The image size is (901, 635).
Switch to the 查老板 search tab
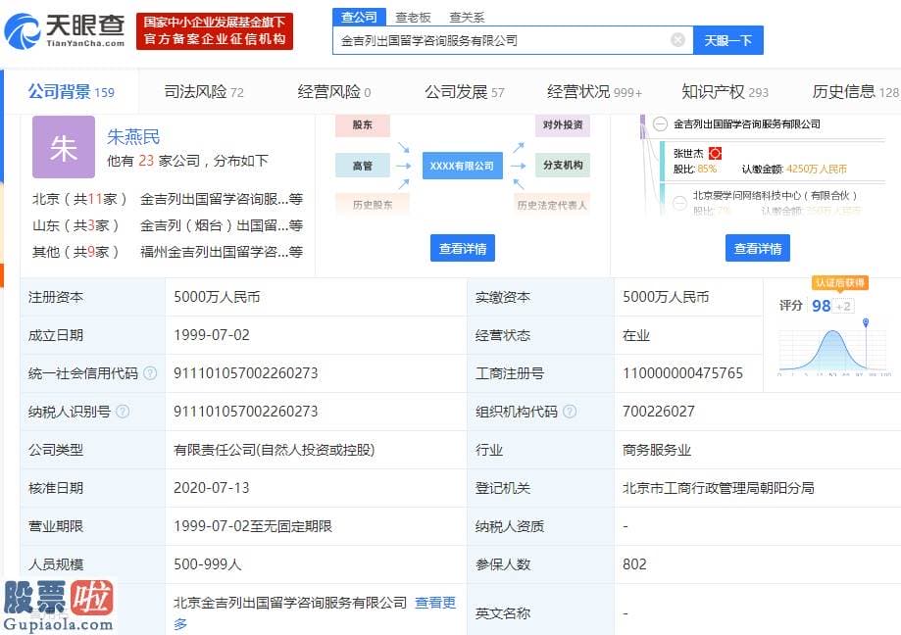pyautogui.click(x=413, y=18)
